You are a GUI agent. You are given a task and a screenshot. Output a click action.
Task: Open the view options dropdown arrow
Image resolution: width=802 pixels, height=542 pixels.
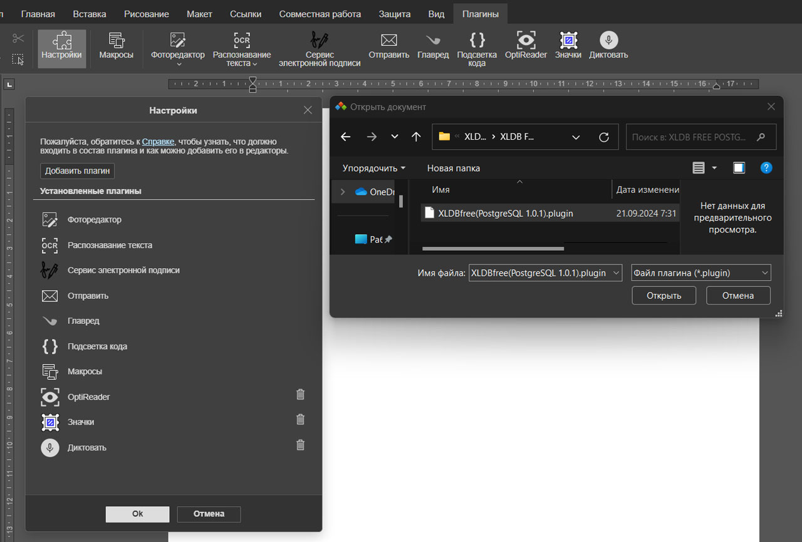[x=714, y=168]
